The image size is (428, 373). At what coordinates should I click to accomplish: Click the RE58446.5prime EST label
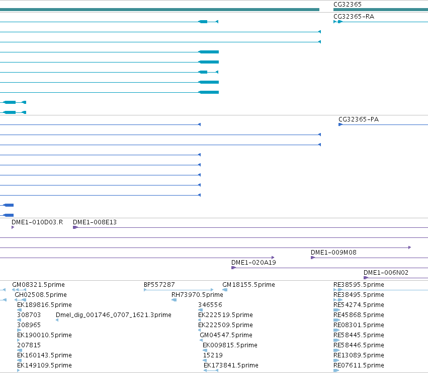(359, 345)
